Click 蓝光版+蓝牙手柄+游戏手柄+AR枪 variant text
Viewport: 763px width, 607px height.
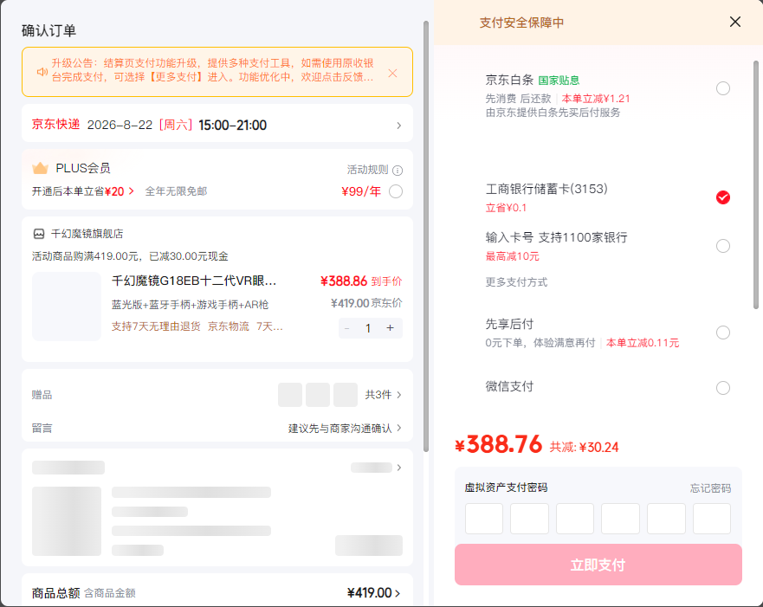pyautogui.click(x=190, y=305)
